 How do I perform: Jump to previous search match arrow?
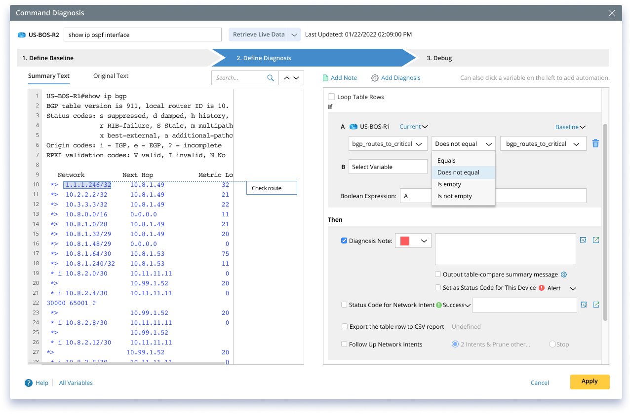click(286, 78)
